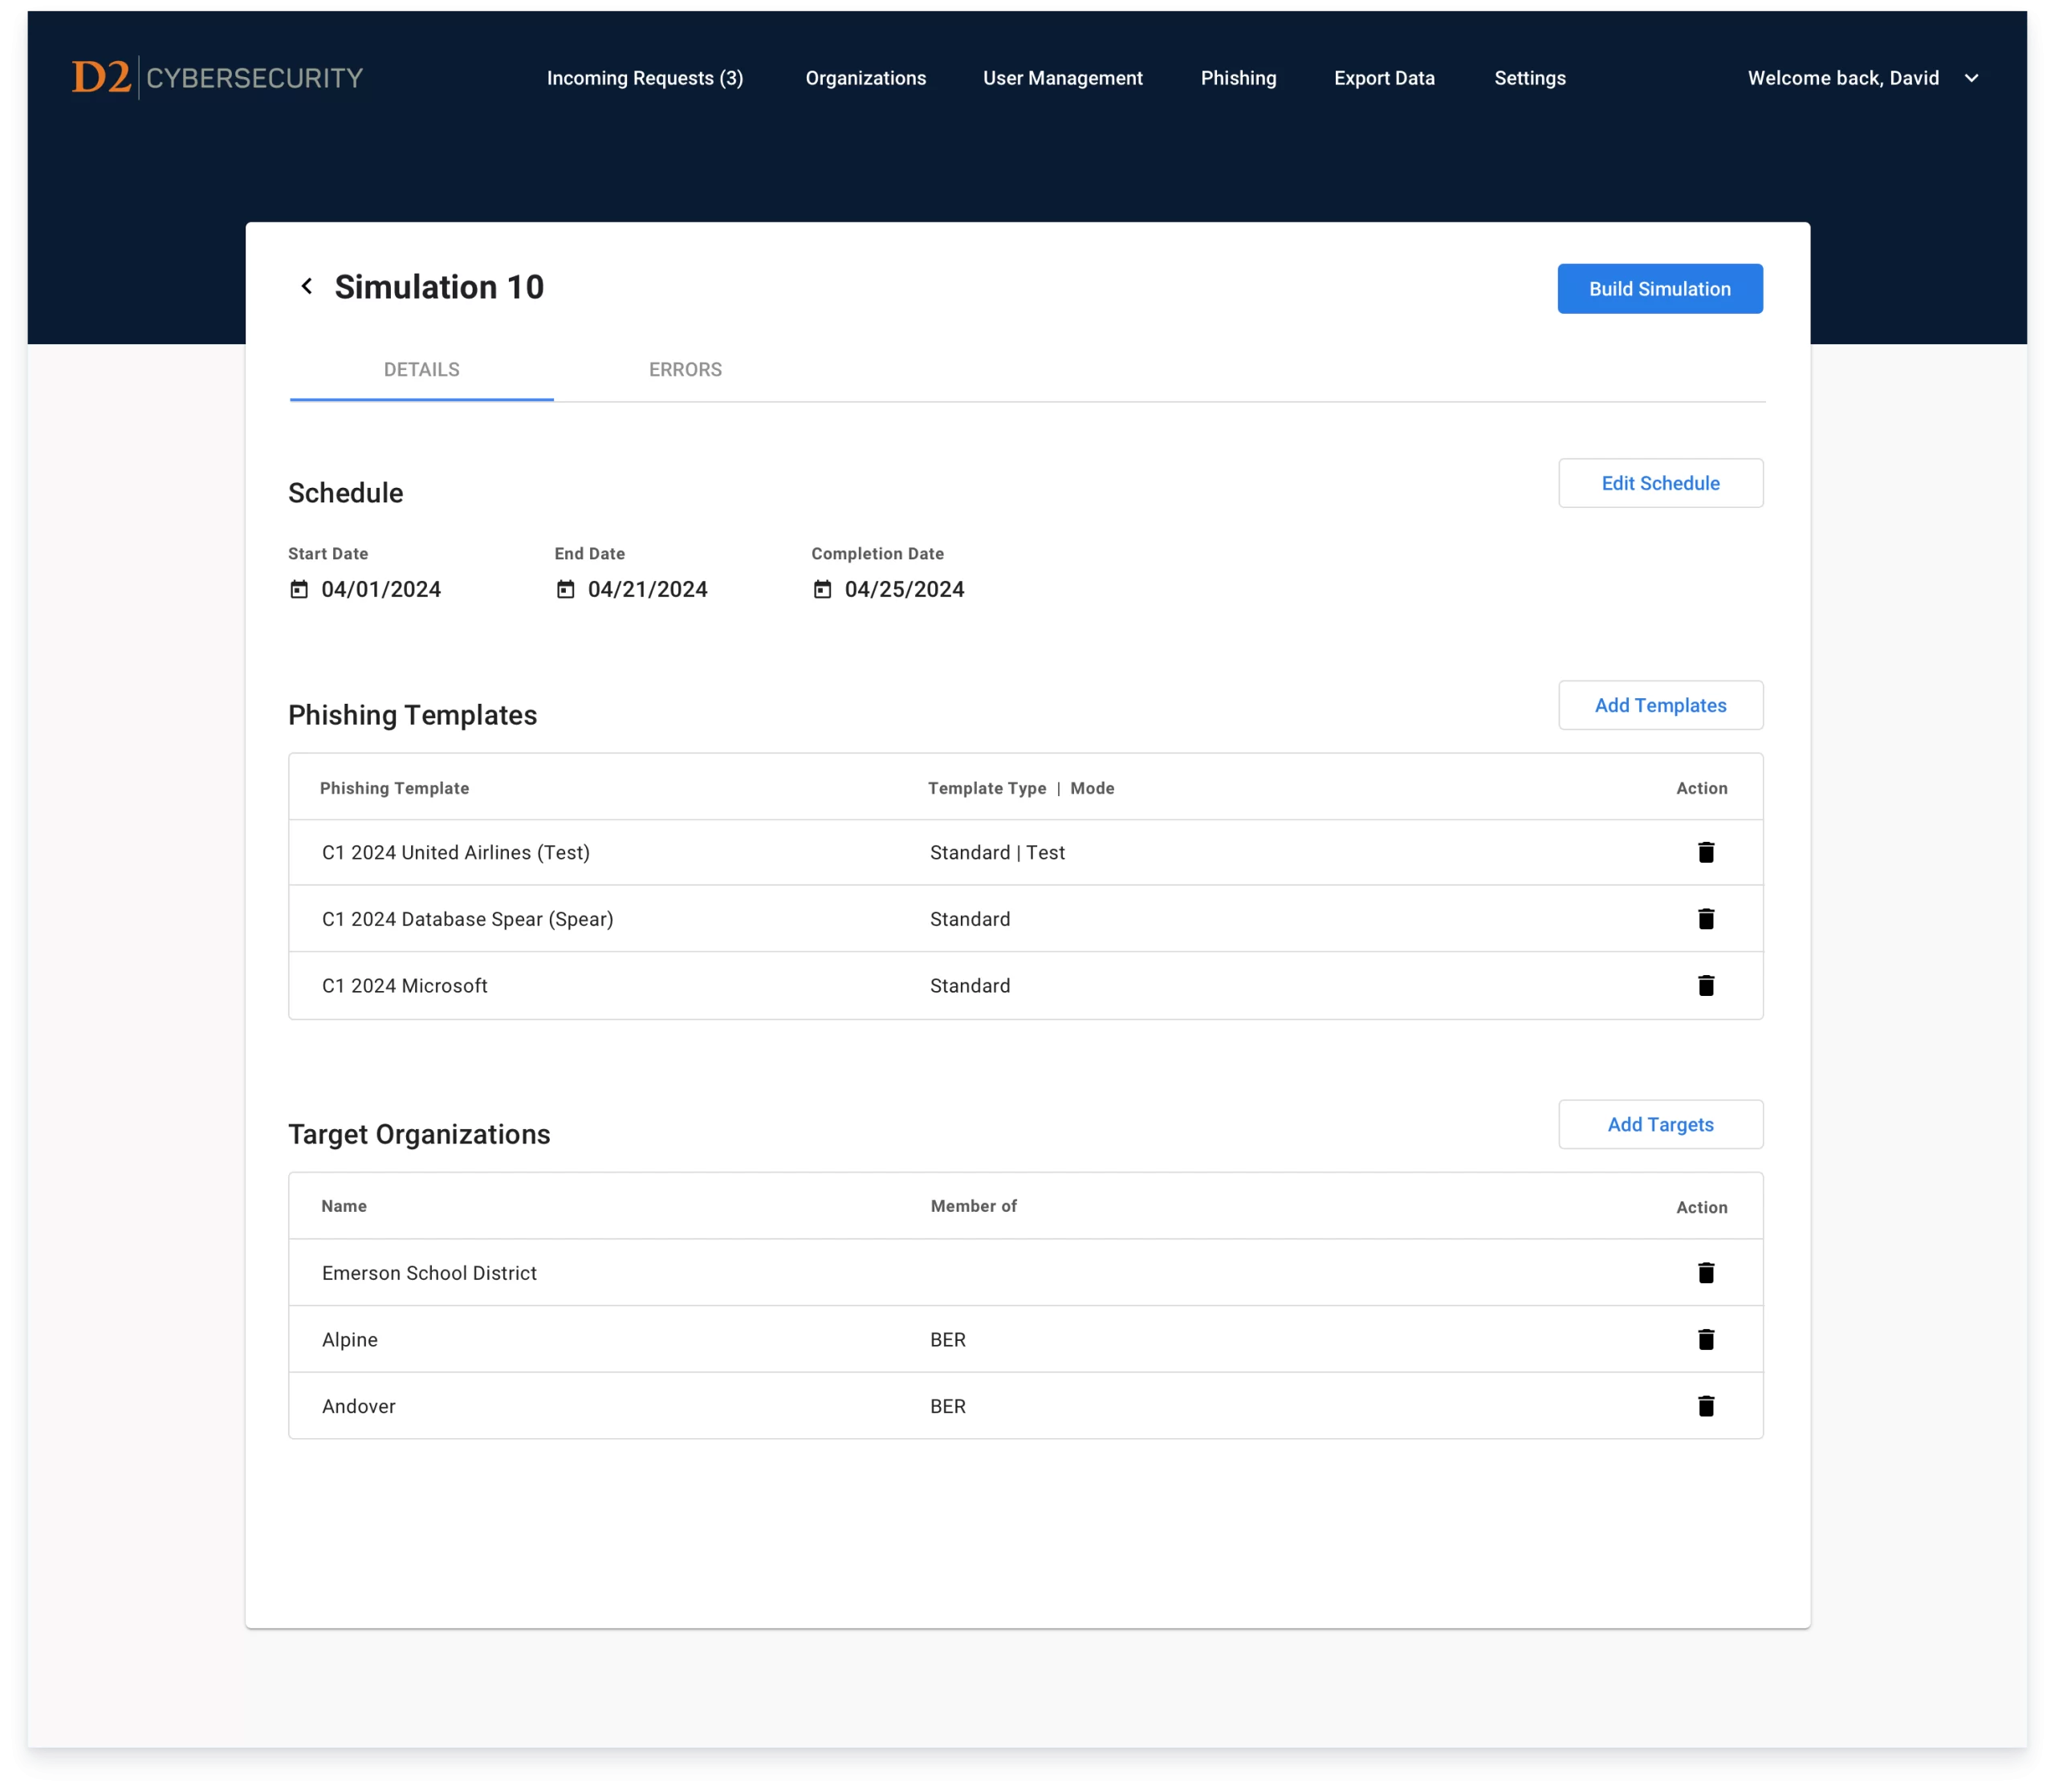Expand the Welcome back, David user menu
Viewport: 2055px width, 1792px height.
pyautogui.click(x=1863, y=78)
